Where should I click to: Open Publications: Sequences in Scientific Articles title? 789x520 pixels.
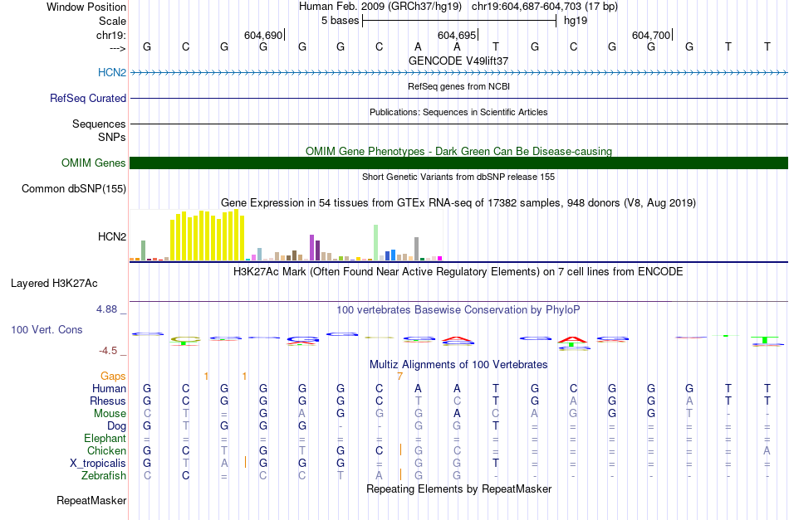pos(458,112)
